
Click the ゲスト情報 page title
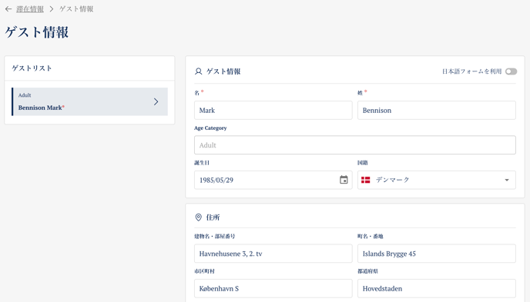coord(36,32)
